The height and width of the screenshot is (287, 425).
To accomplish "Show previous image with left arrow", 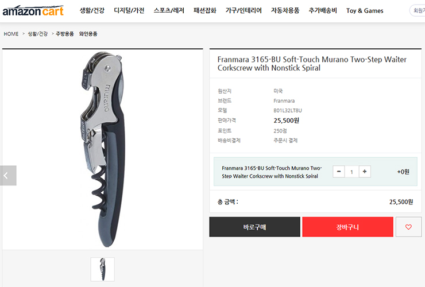I will (8, 176).
